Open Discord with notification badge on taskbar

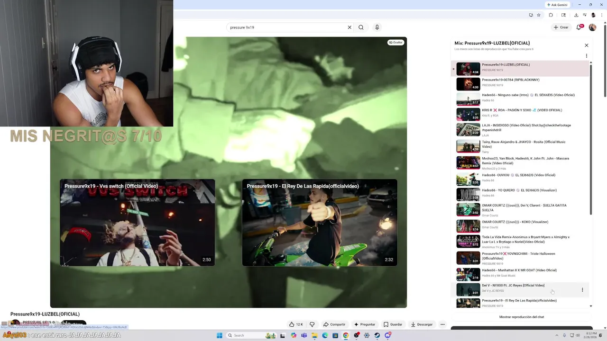(388, 335)
